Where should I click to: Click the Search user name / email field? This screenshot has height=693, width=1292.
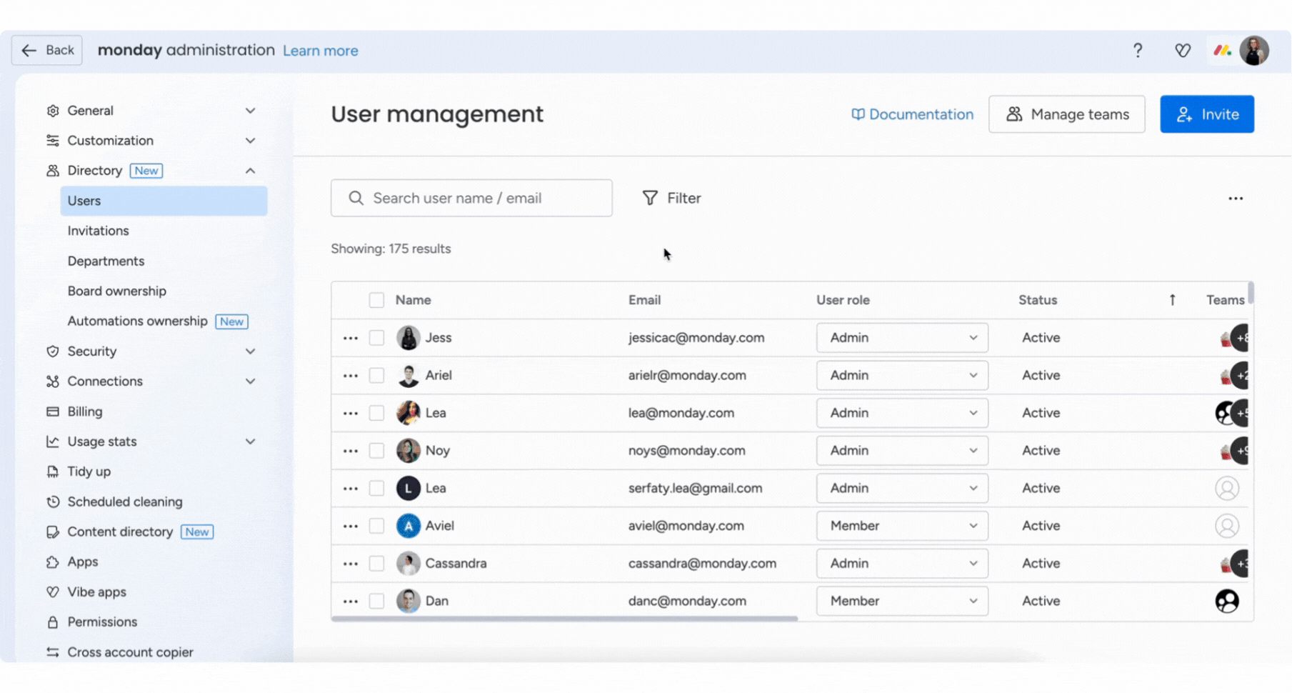click(x=471, y=198)
